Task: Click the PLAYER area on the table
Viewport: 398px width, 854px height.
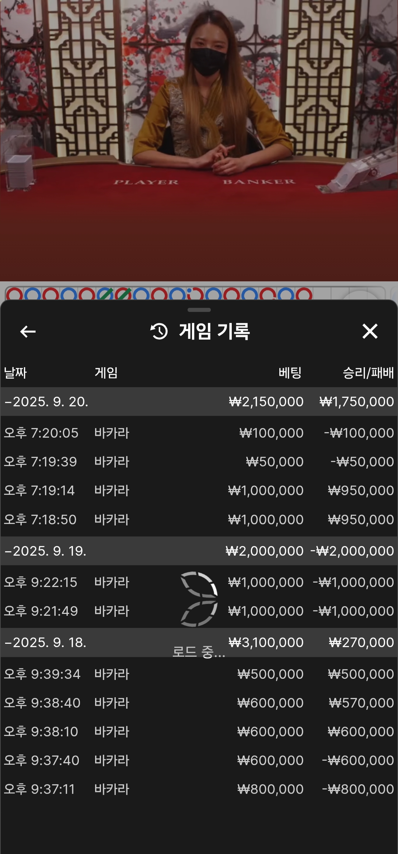Action: 146,182
